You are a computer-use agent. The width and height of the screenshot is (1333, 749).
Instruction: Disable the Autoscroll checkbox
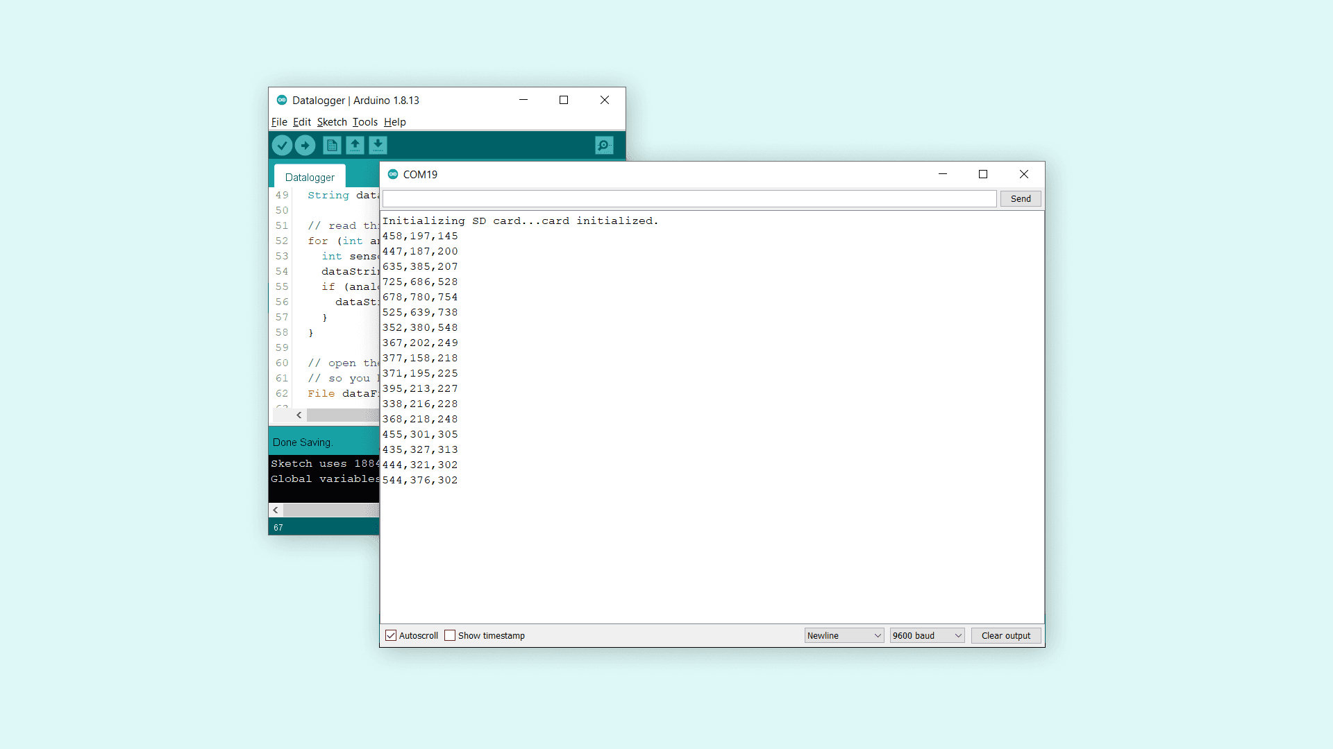[x=392, y=635]
